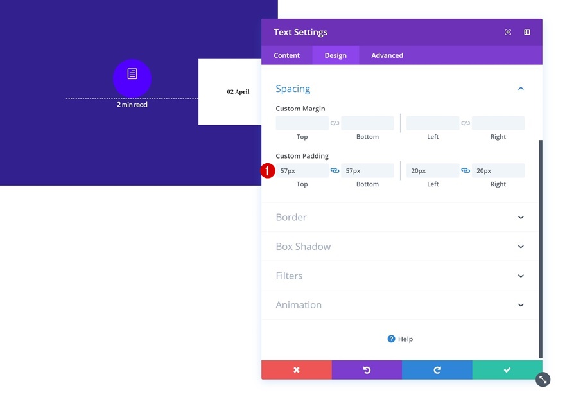The width and height of the screenshot is (565, 397).
Task: Save changes with the green checkmark button
Action: click(507, 369)
